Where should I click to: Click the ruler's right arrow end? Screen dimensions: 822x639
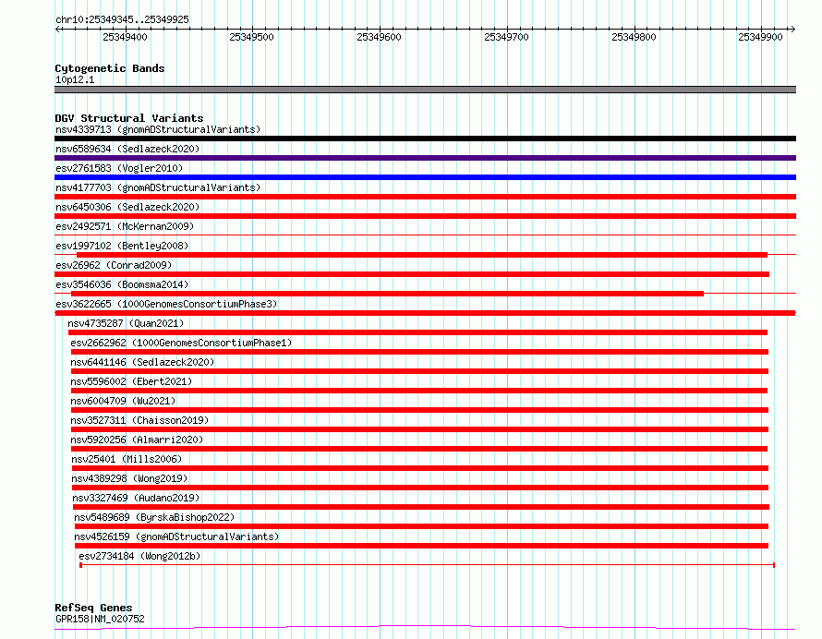tap(792, 30)
